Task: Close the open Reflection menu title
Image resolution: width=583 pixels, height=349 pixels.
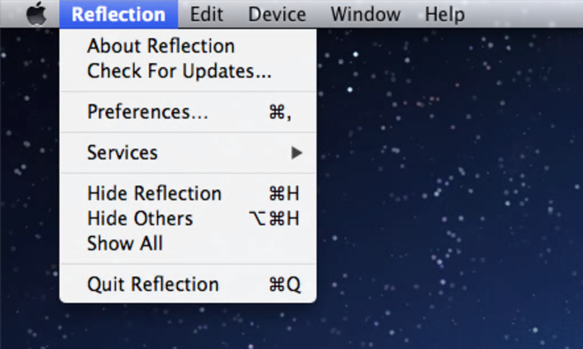Action: pyautogui.click(x=118, y=14)
